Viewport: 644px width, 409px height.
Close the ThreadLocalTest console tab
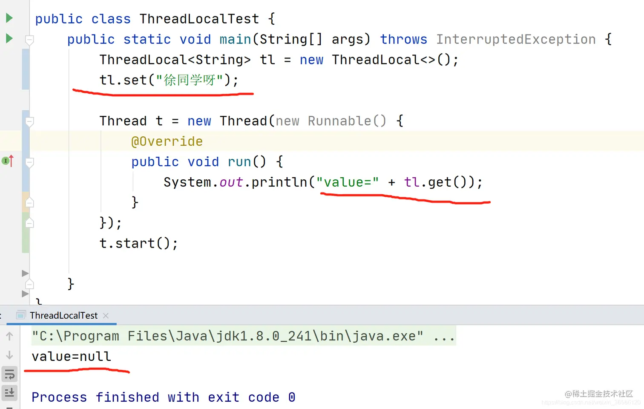click(106, 315)
